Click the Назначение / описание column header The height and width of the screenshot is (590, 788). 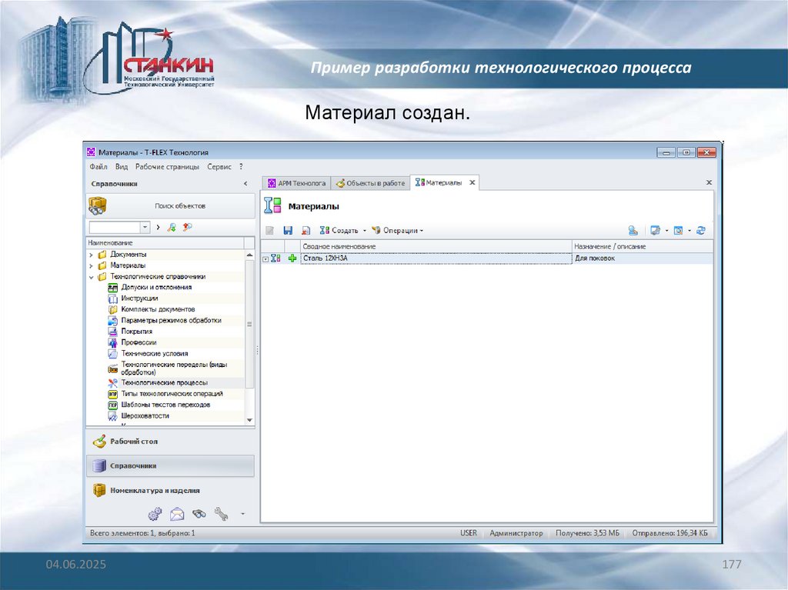643,247
